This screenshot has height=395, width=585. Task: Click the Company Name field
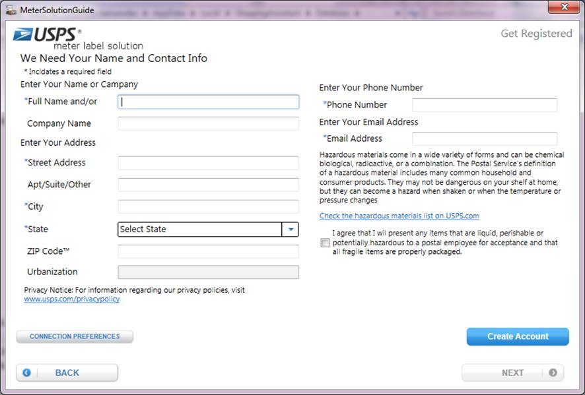pyautogui.click(x=208, y=124)
